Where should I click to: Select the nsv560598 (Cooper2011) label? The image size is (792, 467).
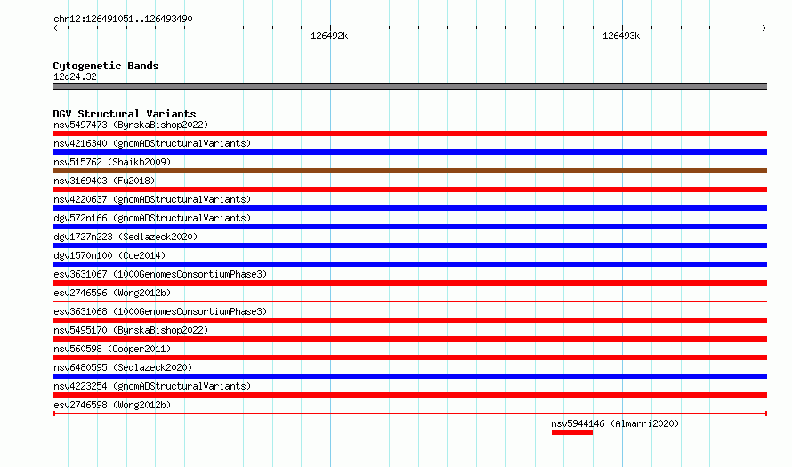112,349
